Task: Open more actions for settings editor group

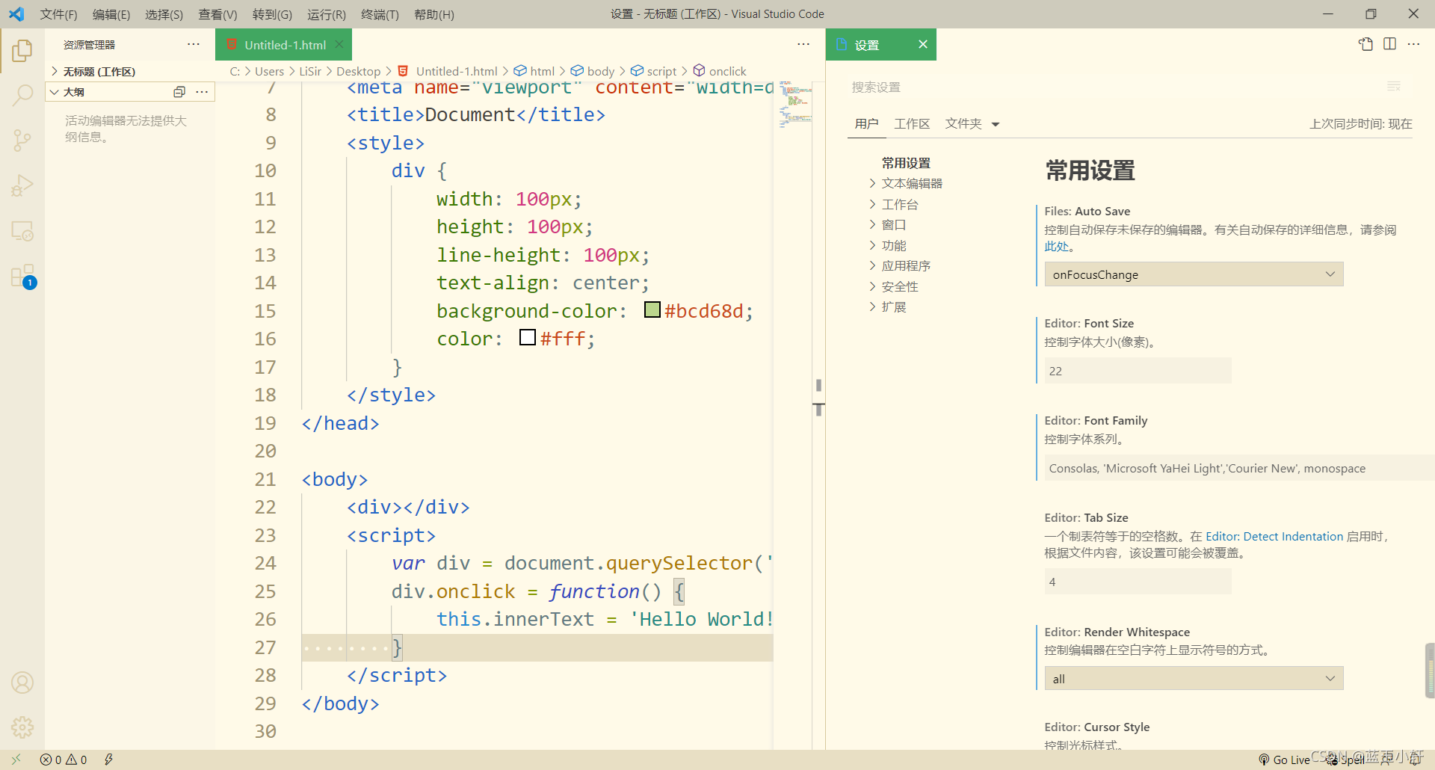Action: coord(1413,44)
